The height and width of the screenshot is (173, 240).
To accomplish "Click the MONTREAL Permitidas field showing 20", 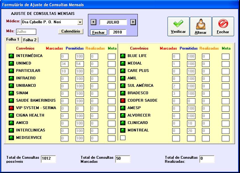I will (x=191, y=131).
